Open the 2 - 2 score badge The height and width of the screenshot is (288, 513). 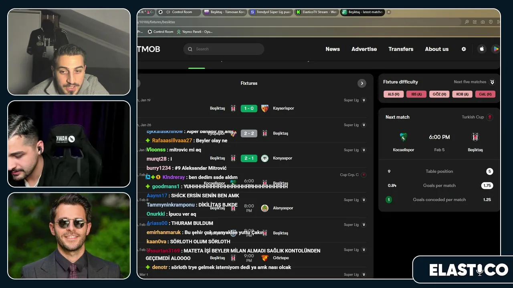click(249, 133)
